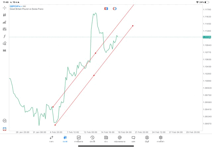Open the drawing objects shapes icon
212x148 pixels.
click(x=5, y=43)
